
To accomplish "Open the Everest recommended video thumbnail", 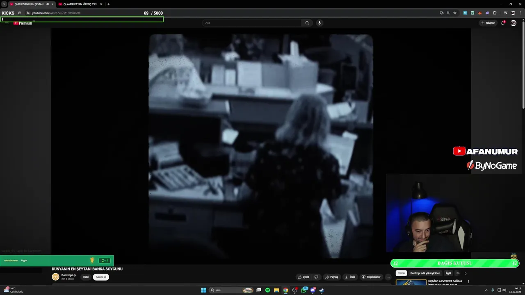I will pyautogui.click(x=411, y=283).
